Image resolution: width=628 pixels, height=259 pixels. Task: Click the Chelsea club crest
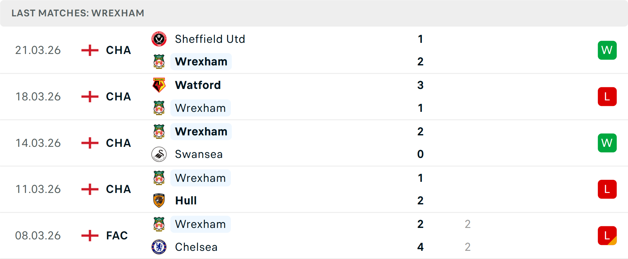click(159, 247)
